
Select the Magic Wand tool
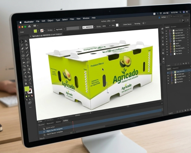[22, 45]
